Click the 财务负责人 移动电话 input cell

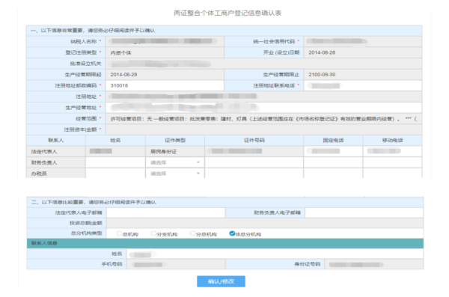pos(392,162)
